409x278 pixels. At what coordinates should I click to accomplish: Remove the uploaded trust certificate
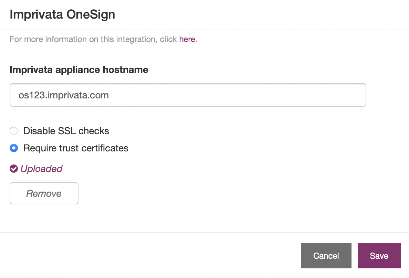click(x=44, y=193)
